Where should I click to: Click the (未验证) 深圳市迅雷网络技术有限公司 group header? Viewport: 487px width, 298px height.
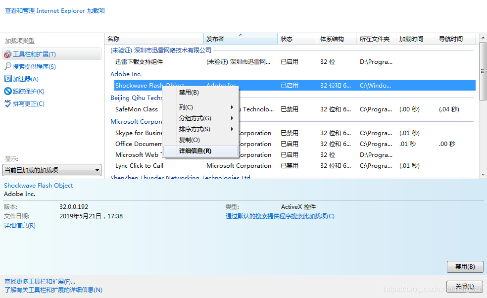(x=161, y=50)
